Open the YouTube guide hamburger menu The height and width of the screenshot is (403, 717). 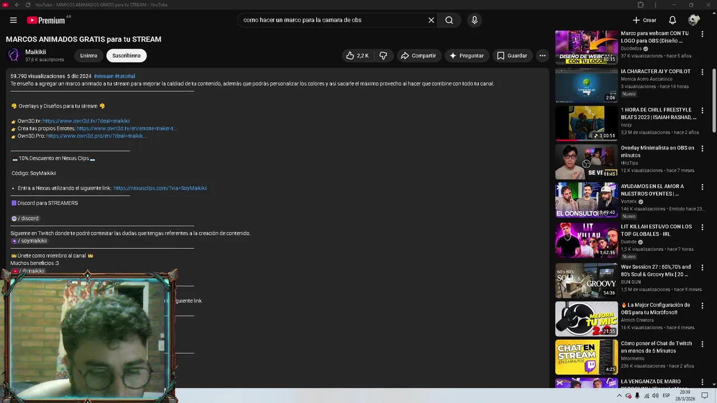13,20
